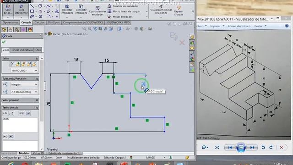
Task: Click Zoom to Area in view toolbar
Action: pyautogui.click(x=90, y=28)
